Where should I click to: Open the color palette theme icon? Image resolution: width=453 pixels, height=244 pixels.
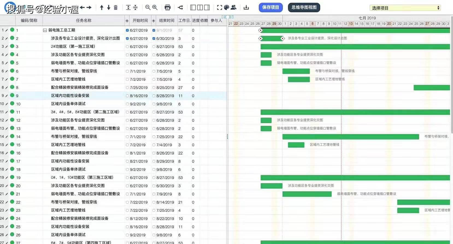click(226, 8)
